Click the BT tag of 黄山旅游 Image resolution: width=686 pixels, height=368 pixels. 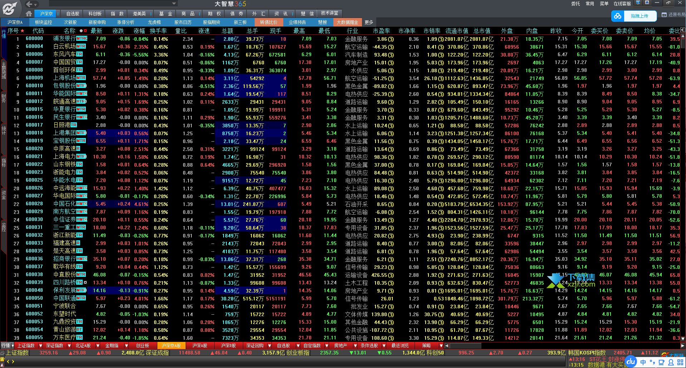[79, 329]
